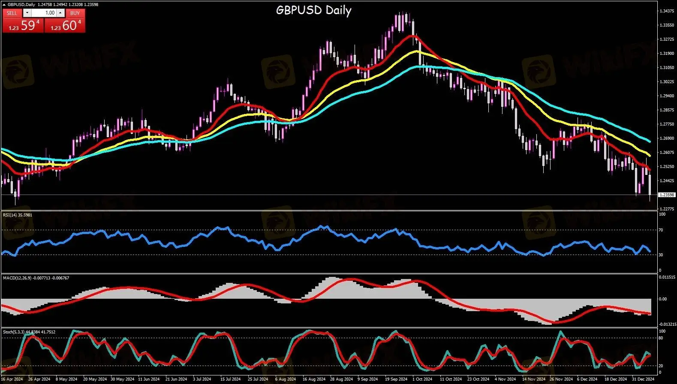
Task: Click the BUY button
Action: [x=75, y=13]
